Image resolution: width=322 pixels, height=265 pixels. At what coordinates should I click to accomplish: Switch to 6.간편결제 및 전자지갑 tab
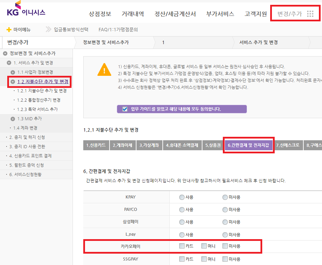pos(248,145)
